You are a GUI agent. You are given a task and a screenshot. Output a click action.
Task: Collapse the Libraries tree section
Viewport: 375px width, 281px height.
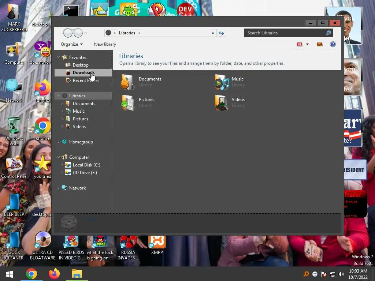tap(58, 95)
